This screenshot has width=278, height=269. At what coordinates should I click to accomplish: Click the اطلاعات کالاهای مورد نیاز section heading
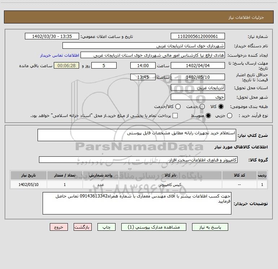[x=241, y=147]
